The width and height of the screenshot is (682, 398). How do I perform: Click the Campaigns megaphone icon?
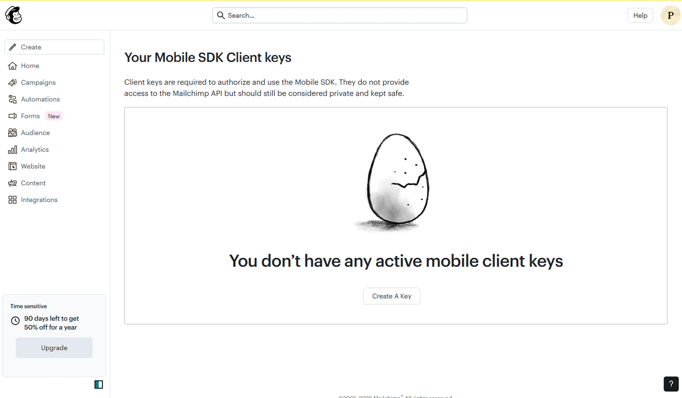13,83
